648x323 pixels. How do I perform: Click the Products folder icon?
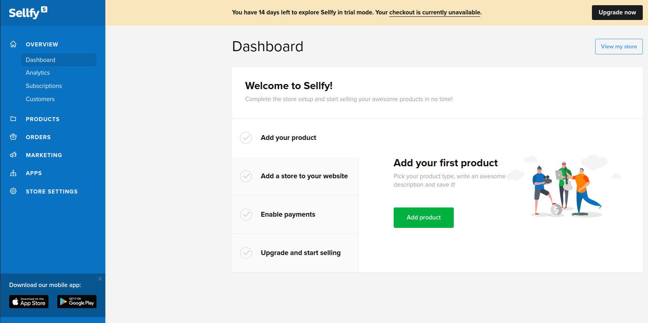(x=13, y=119)
